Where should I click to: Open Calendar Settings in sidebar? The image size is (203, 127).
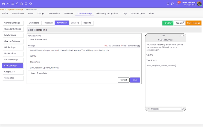tap(13, 29)
